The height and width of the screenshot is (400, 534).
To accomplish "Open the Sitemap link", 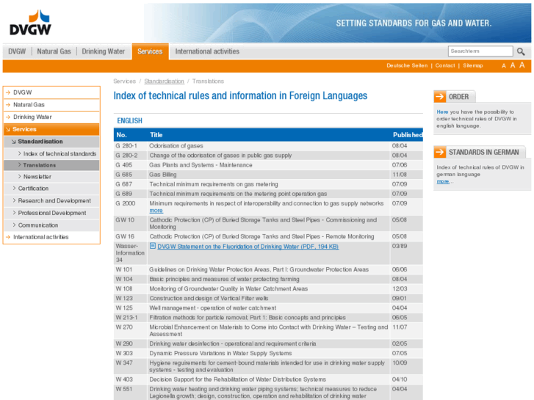I will (473, 66).
